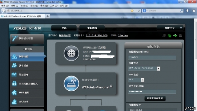
Task: Click the page vertical scrollbar
Action: point(195,40)
